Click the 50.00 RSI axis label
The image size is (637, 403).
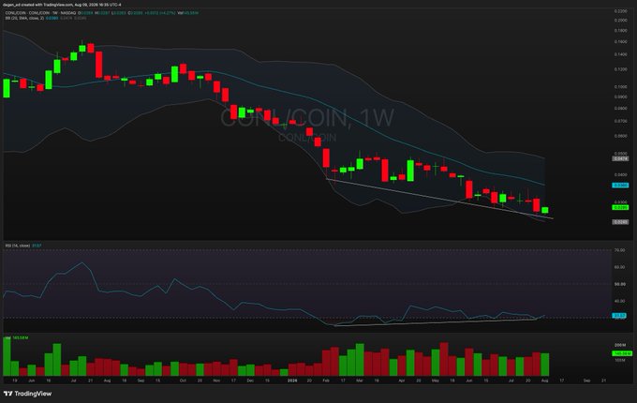(x=619, y=284)
